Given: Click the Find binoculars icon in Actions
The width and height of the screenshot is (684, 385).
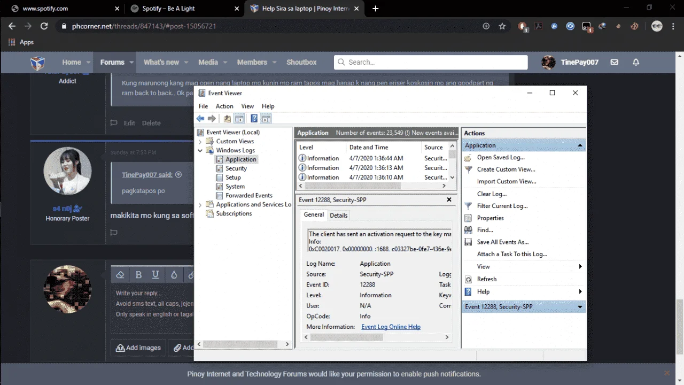Looking at the screenshot, I should pyautogui.click(x=468, y=230).
